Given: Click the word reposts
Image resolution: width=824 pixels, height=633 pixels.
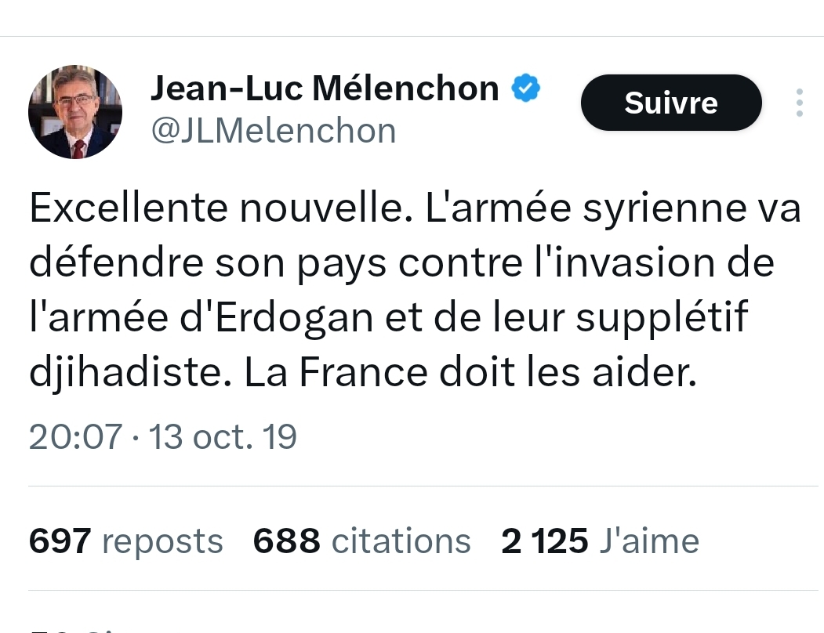Looking at the screenshot, I should pyautogui.click(x=162, y=541).
